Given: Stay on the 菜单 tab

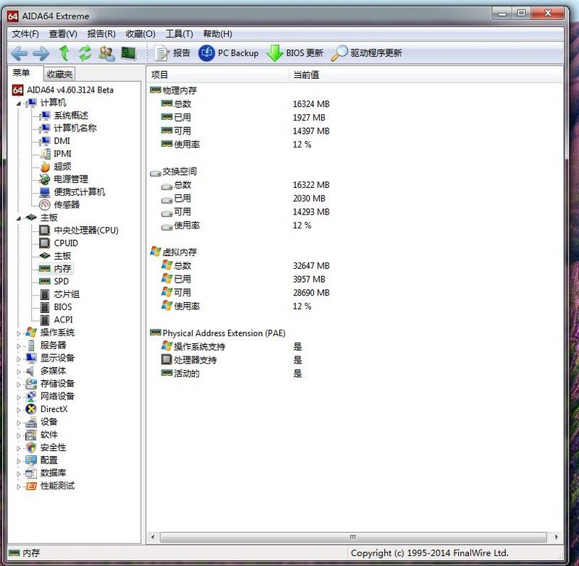Looking at the screenshot, I should (23, 72).
